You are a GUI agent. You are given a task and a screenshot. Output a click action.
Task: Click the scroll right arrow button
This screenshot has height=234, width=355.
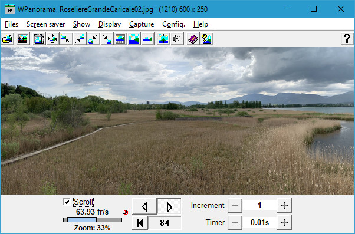(169, 206)
